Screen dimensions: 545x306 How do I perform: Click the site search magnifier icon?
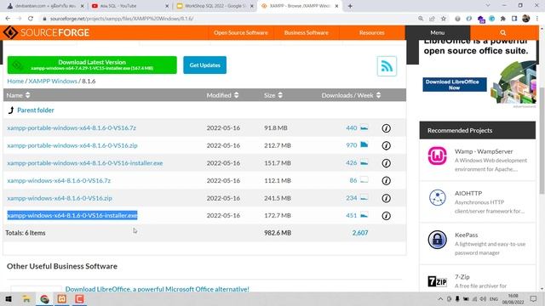[x=503, y=32]
